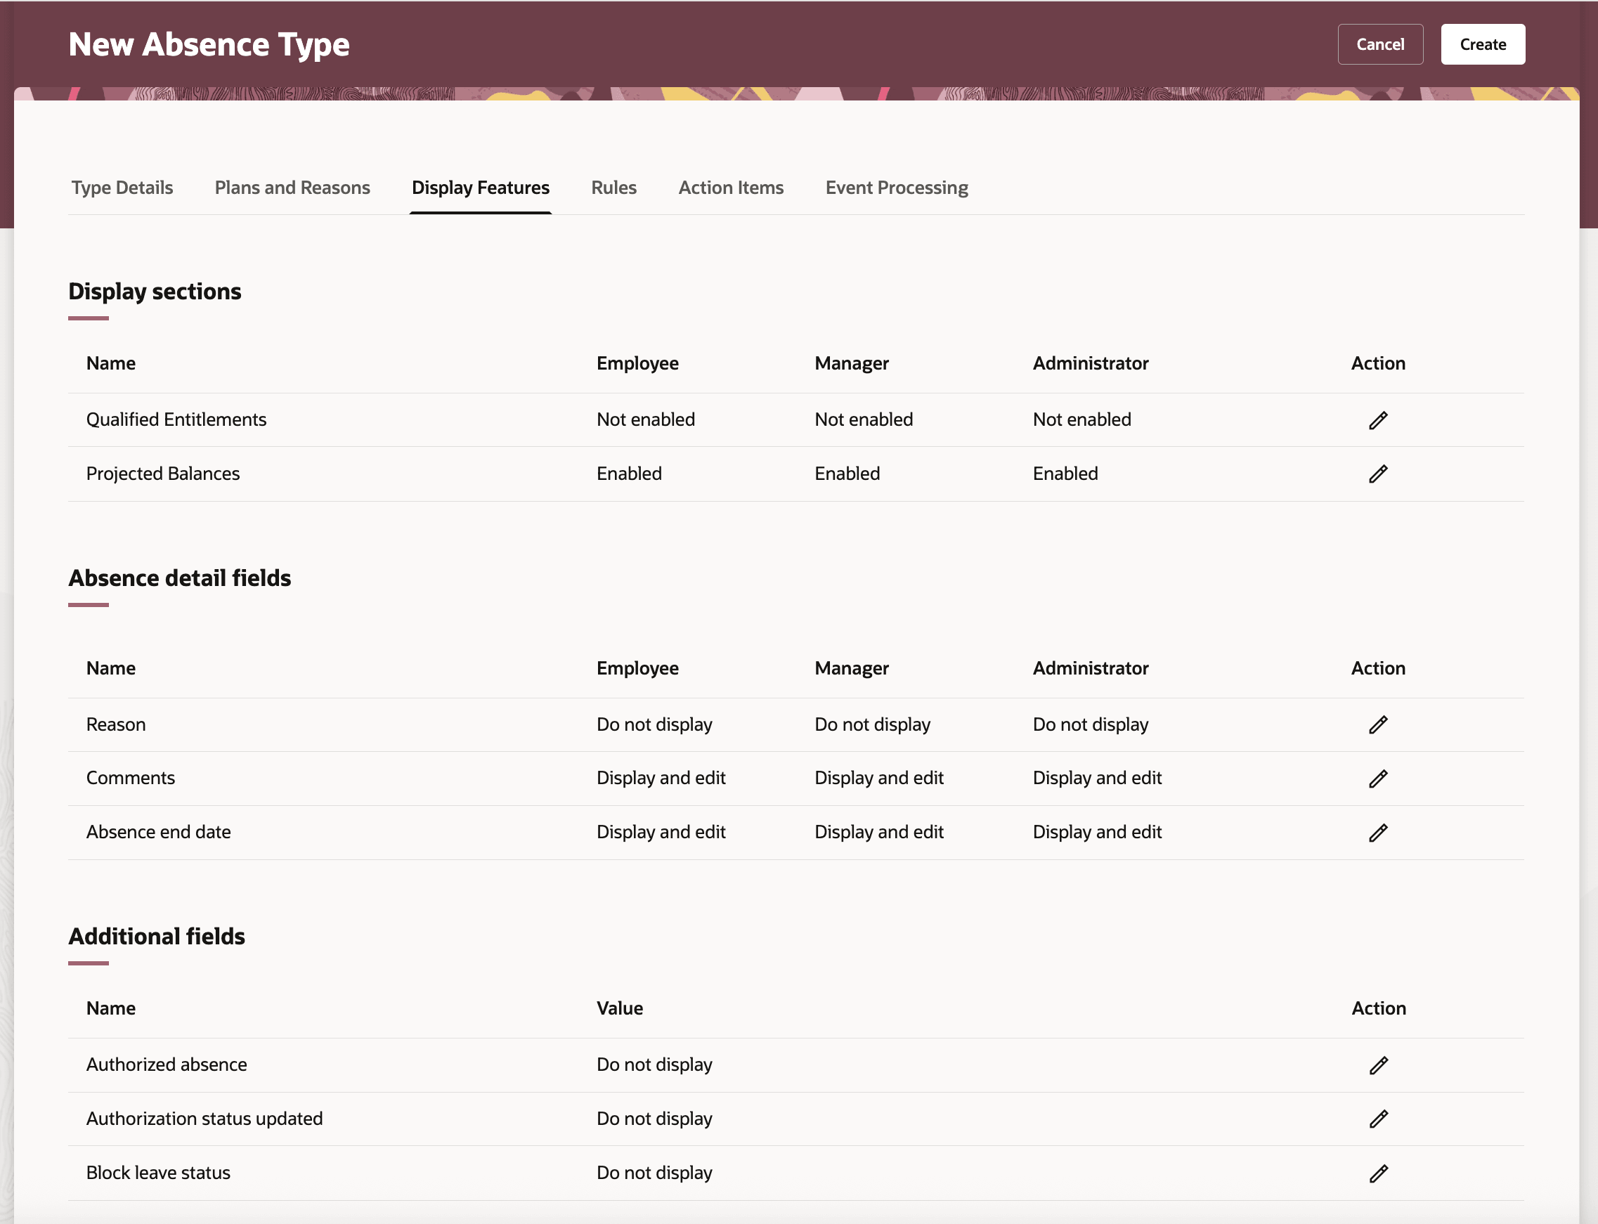The width and height of the screenshot is (1598, 1224).
Task: Switch to Event Processing tab
Action: click(x=896, y=188)
